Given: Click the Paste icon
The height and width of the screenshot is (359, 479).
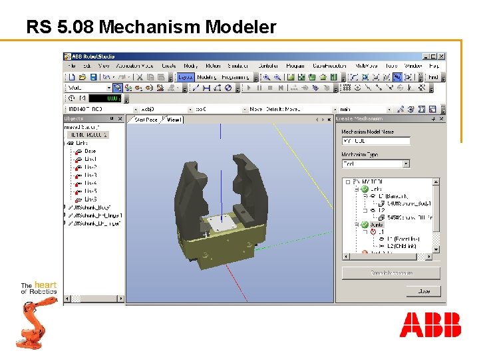Looking at the screenshot, I should point(161,77).
